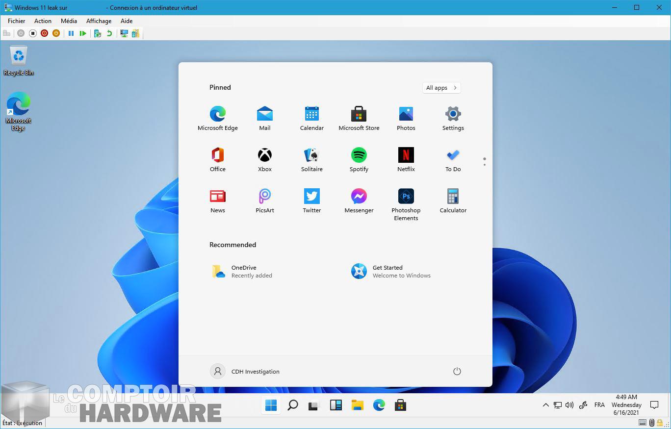Image resolution: width=671 pixels, height=429 pixels.
Task: Open the Affichage menu
Action: (99, 21)
